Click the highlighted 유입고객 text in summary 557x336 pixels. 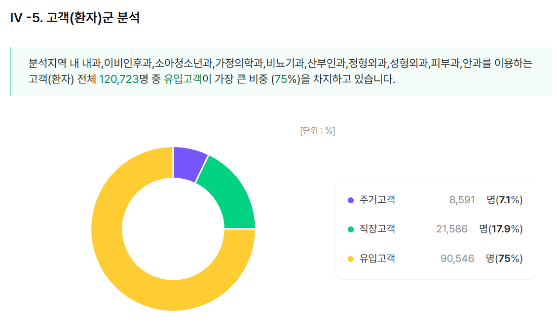pos(183,79)
